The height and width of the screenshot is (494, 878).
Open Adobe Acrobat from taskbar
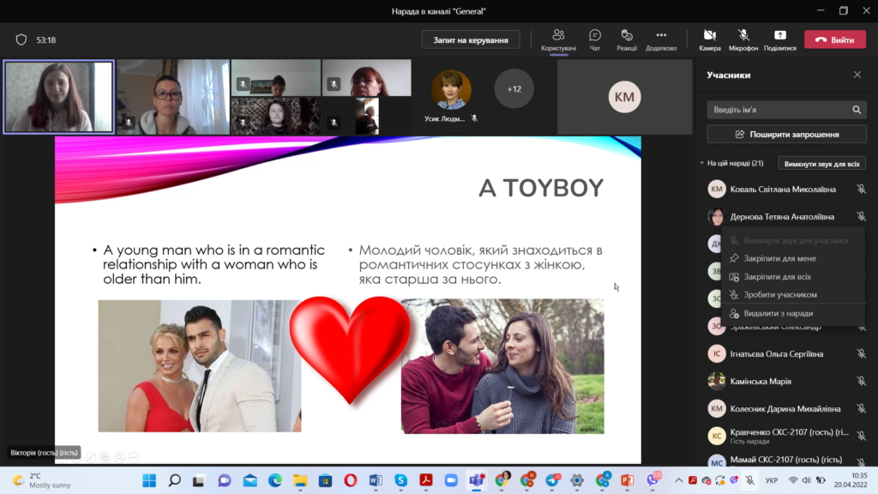point(426,480)
